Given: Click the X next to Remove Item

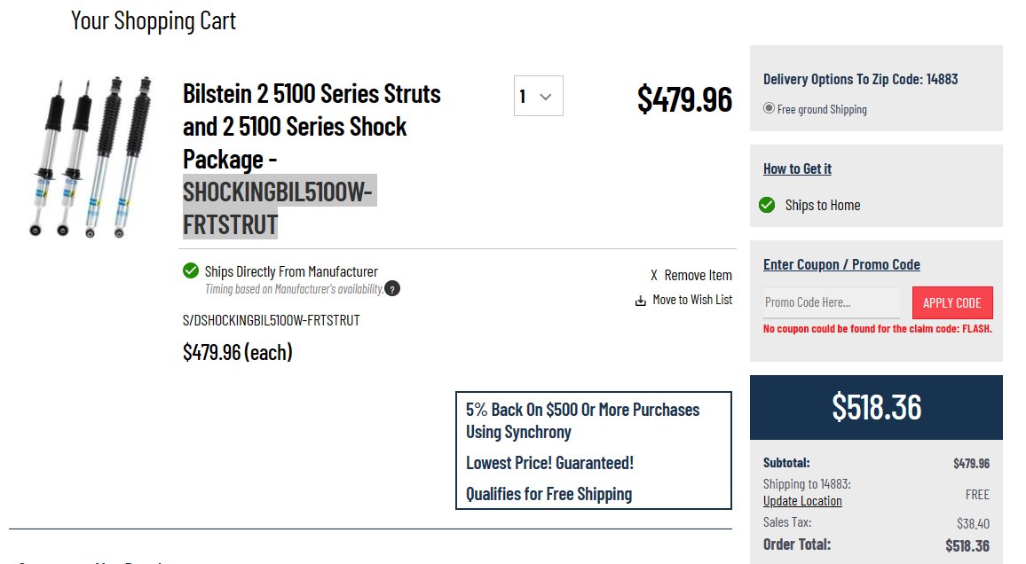Looking at the screenshot, I should click(654, 276).
